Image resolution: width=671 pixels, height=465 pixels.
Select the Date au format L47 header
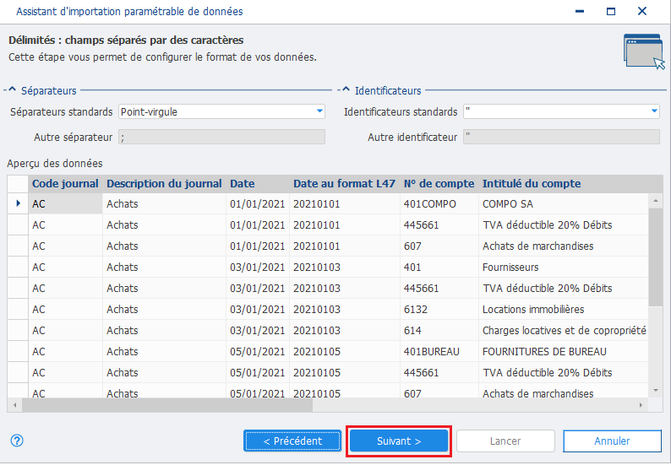[x=345, y=184]
